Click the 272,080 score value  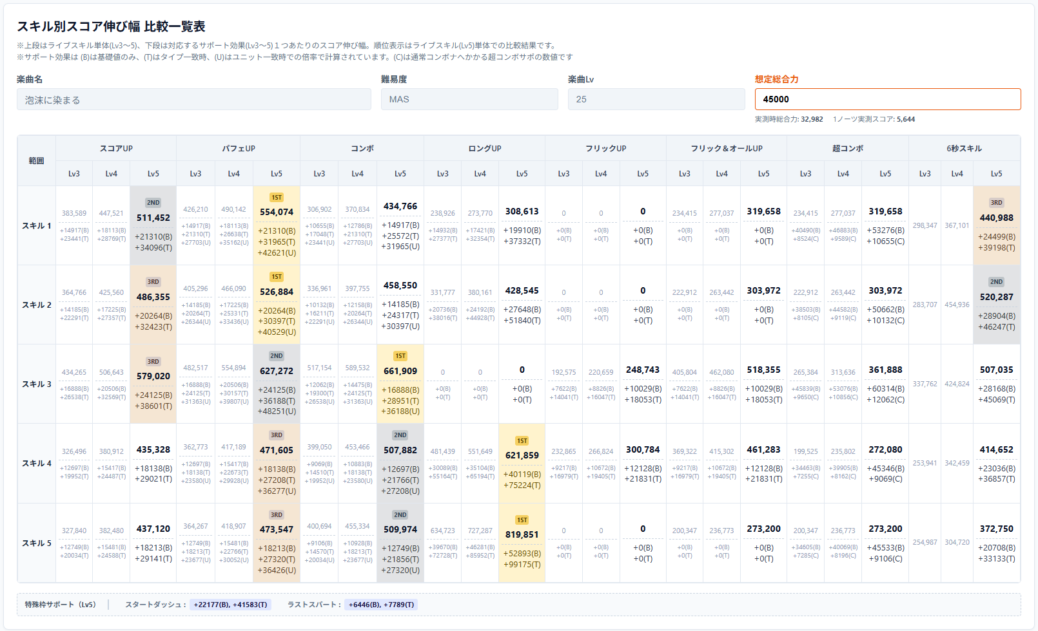pos(886,449)
